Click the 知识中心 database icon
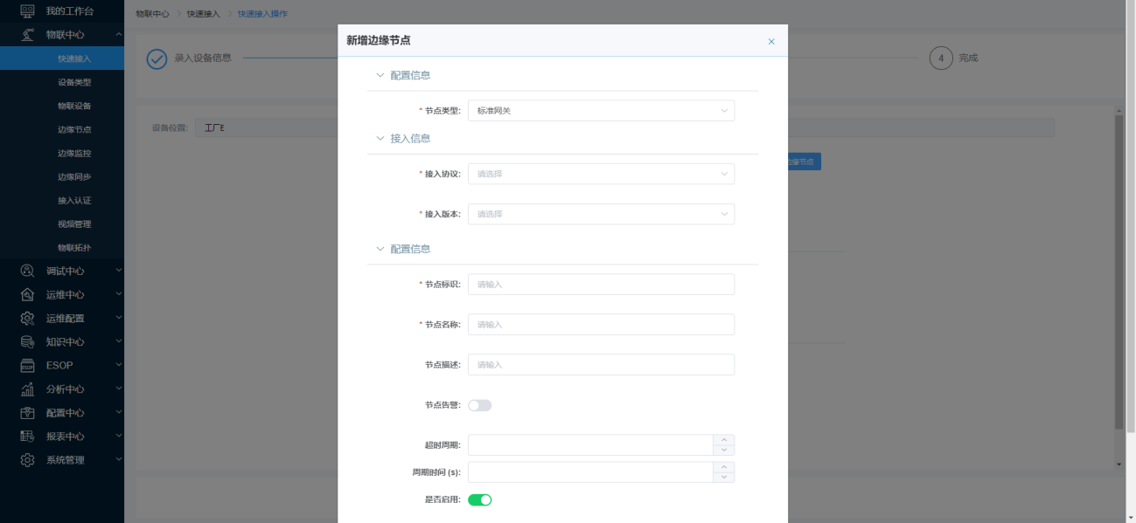Image resolution: width=1136 pixels, height=523 pixels. click(x=27, y=342)
